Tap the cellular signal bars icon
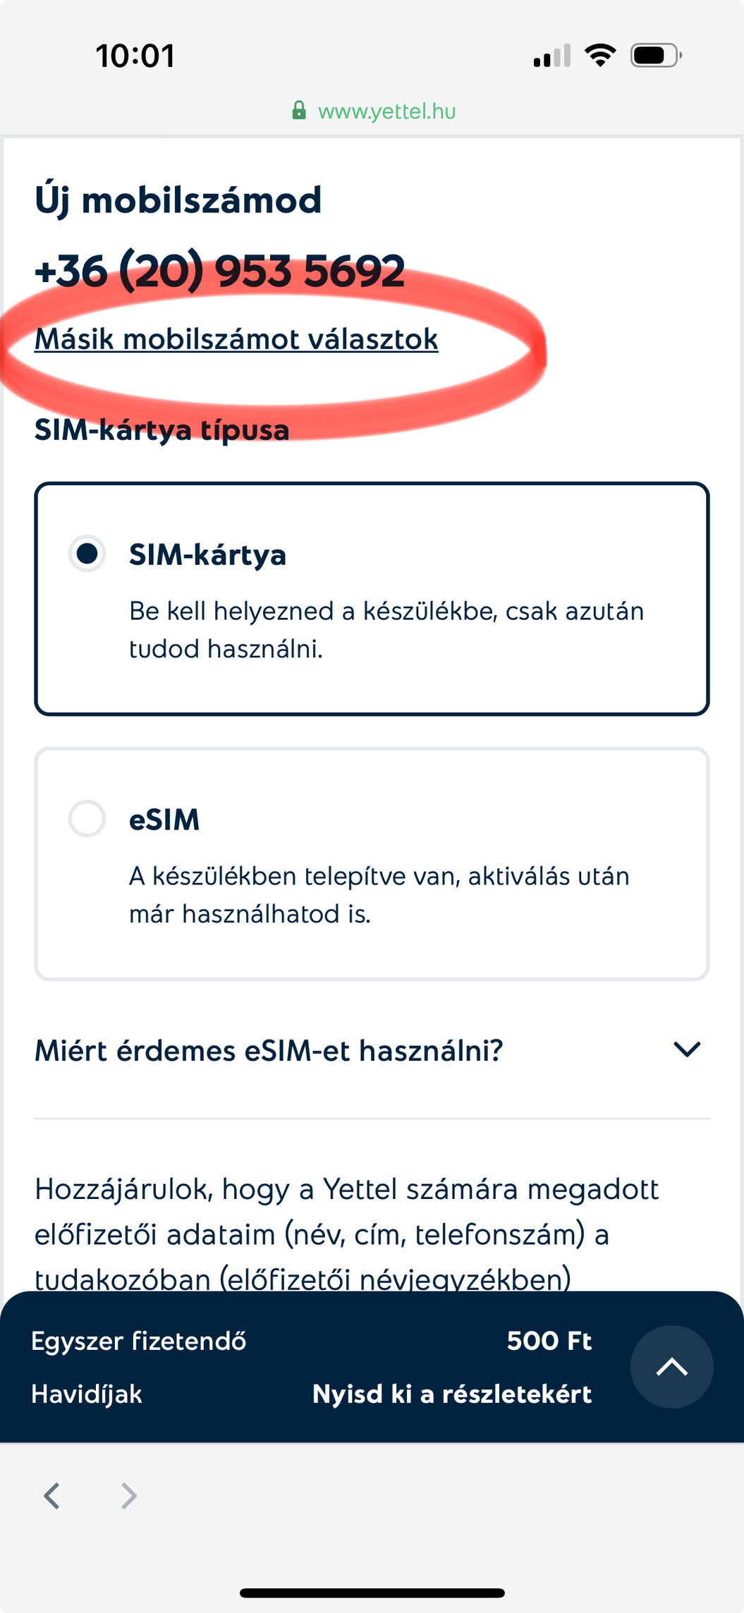This screenshot has width=744, height=1613. pyautogui.click(x=552, y=56)
